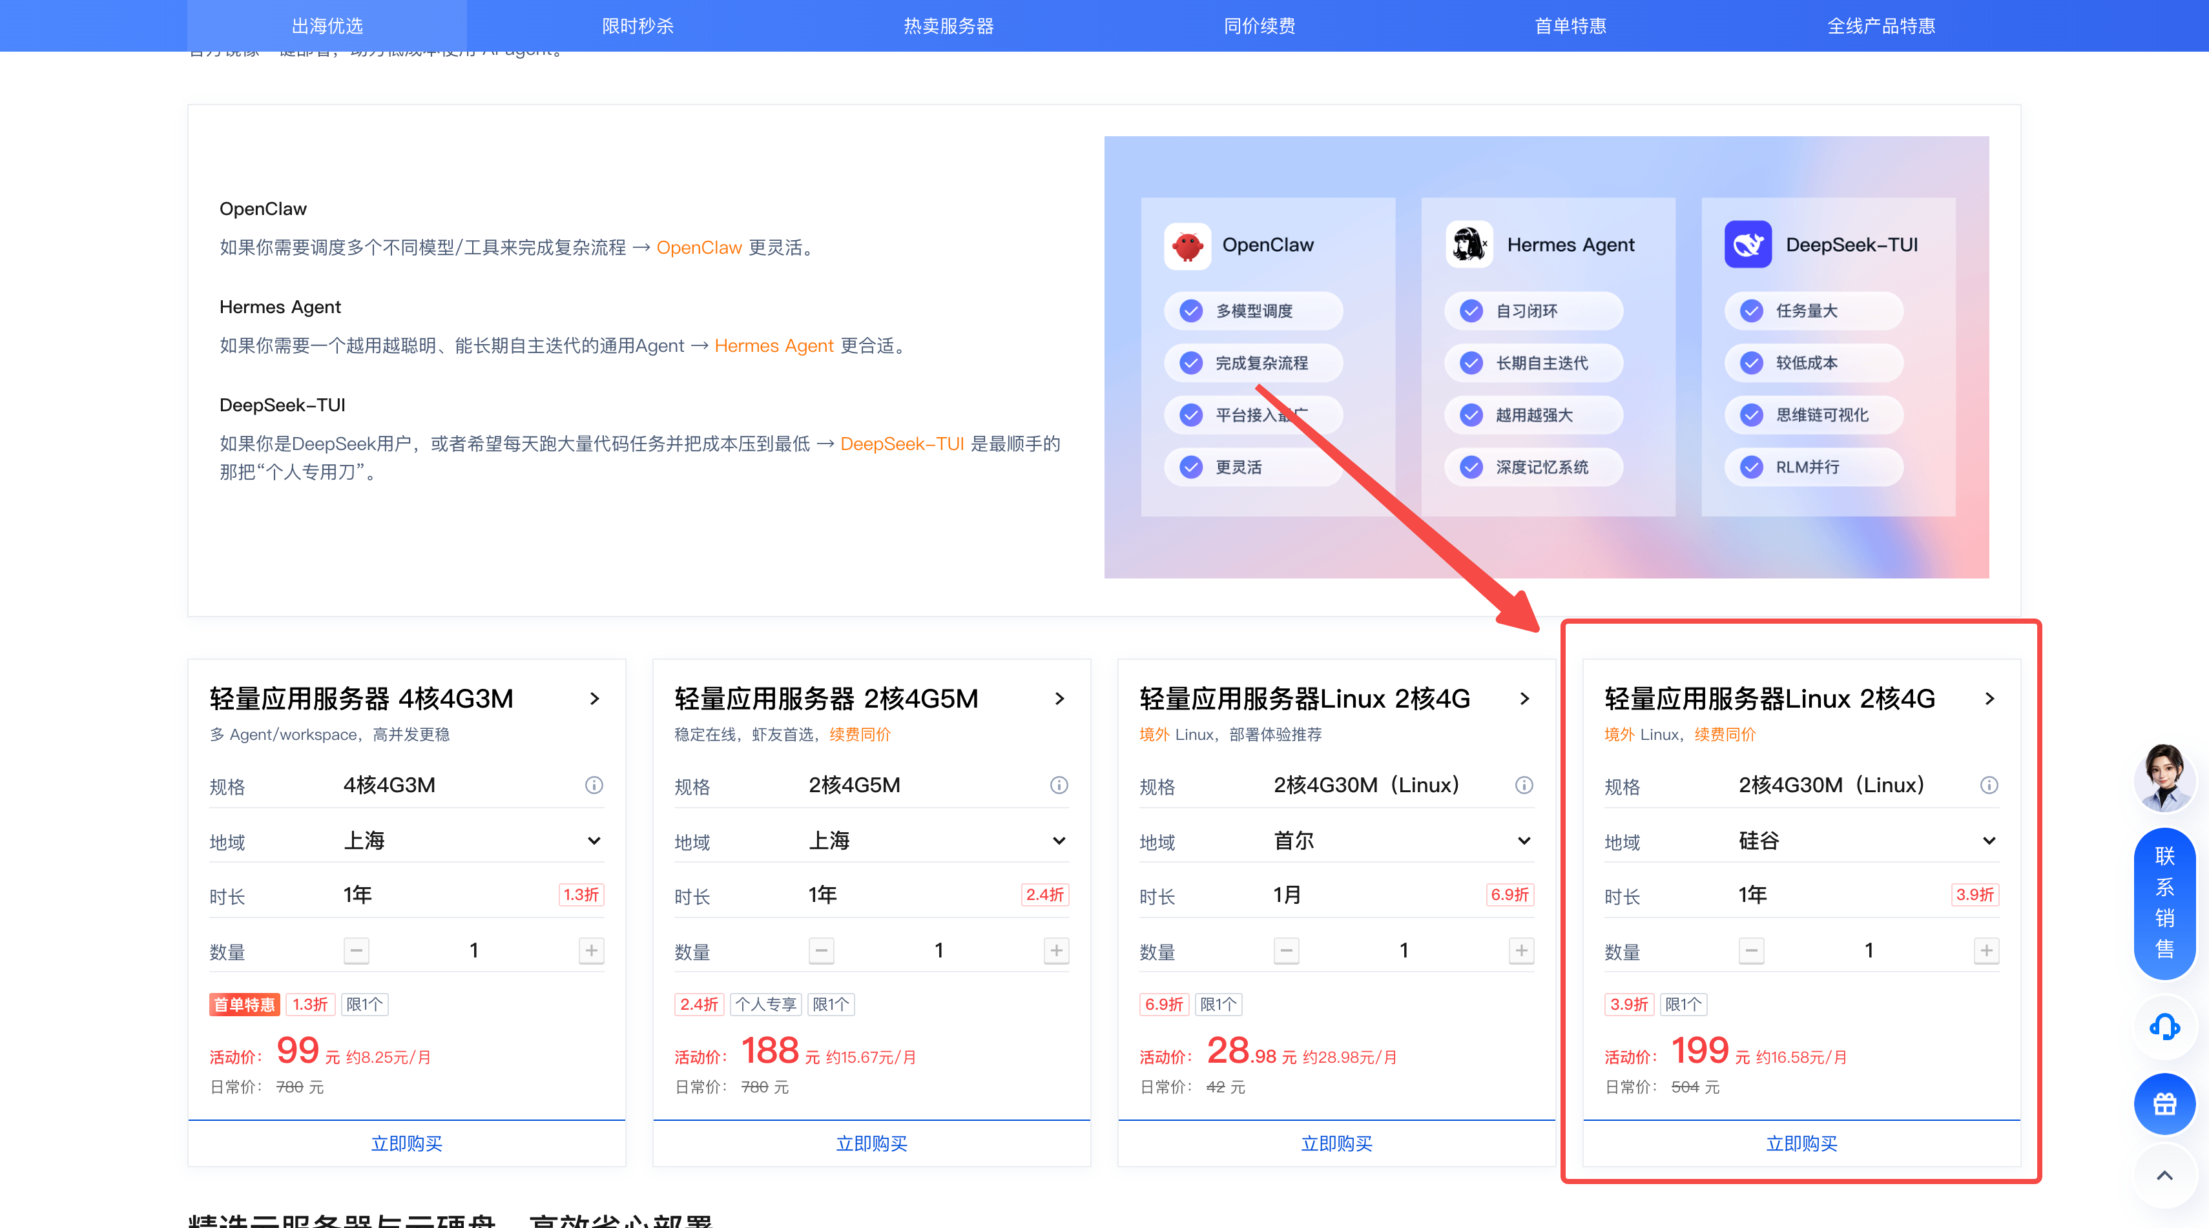Viewport: 2209px width, 1228px height.
Task: Click the 轻量应用服务器 4核4G3M title
Action: 361,699
